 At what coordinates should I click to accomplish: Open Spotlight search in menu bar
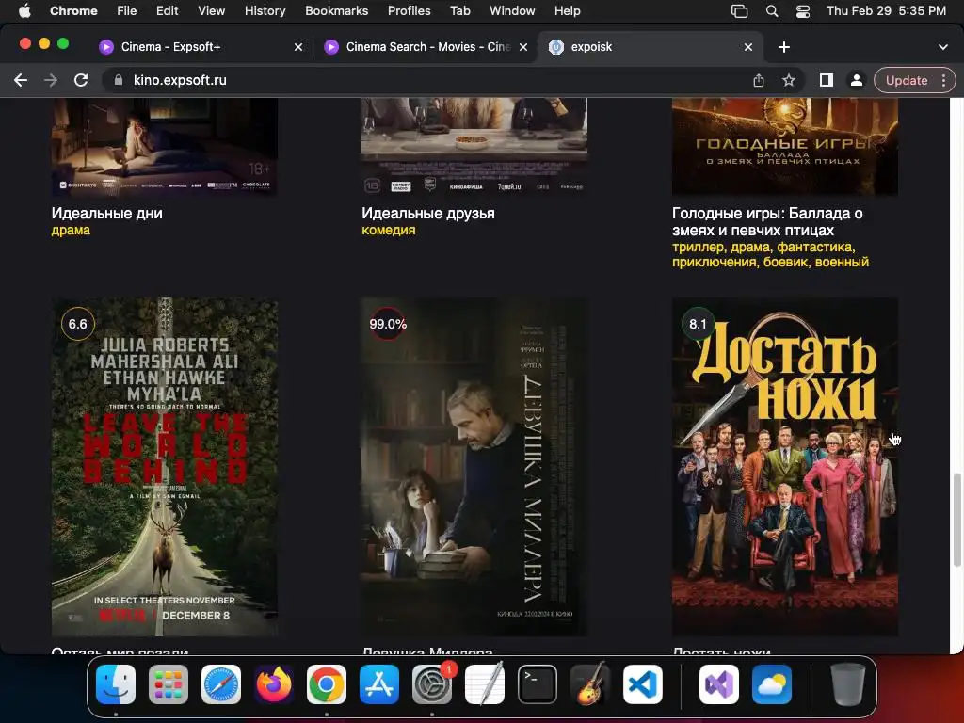772,11
